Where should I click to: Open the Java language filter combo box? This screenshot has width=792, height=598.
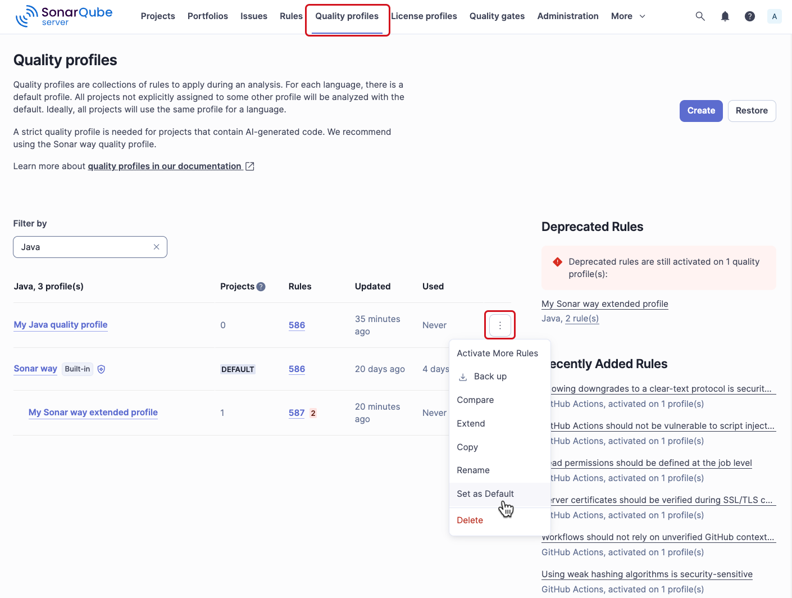[90, 247]
